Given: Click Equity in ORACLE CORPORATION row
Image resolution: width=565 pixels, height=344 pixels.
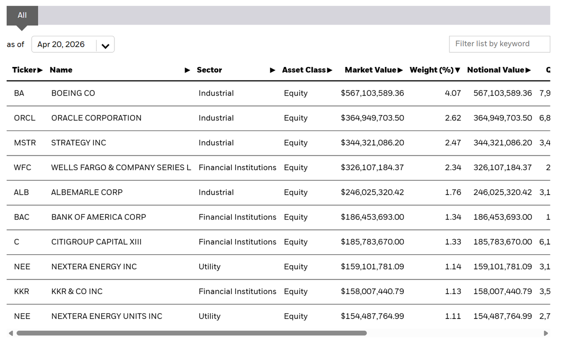Looking at the screenshot, I should (x=296, y=118).
